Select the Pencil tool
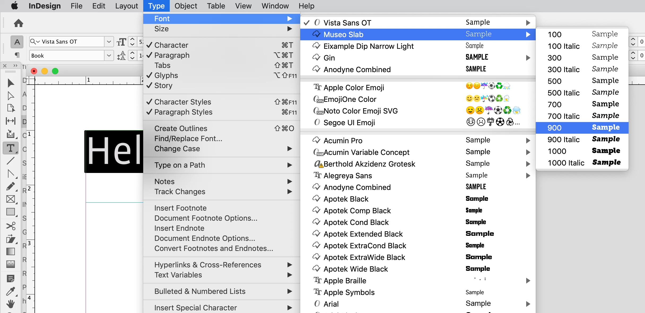The height and width of the screenshot is (313, 645). pos(11,186)
